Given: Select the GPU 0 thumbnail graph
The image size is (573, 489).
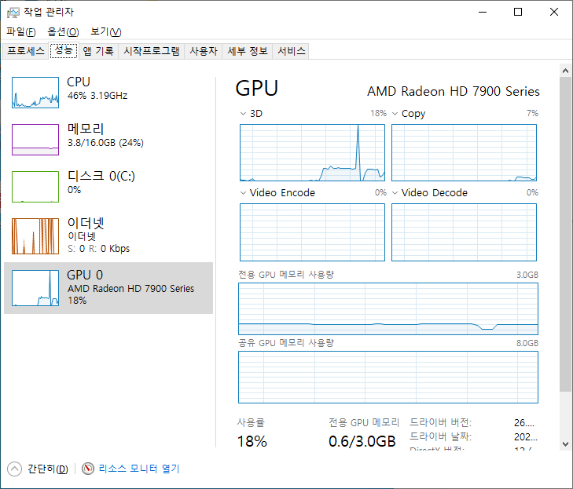Looking at the screenshot, I should [x=35, y=288].
